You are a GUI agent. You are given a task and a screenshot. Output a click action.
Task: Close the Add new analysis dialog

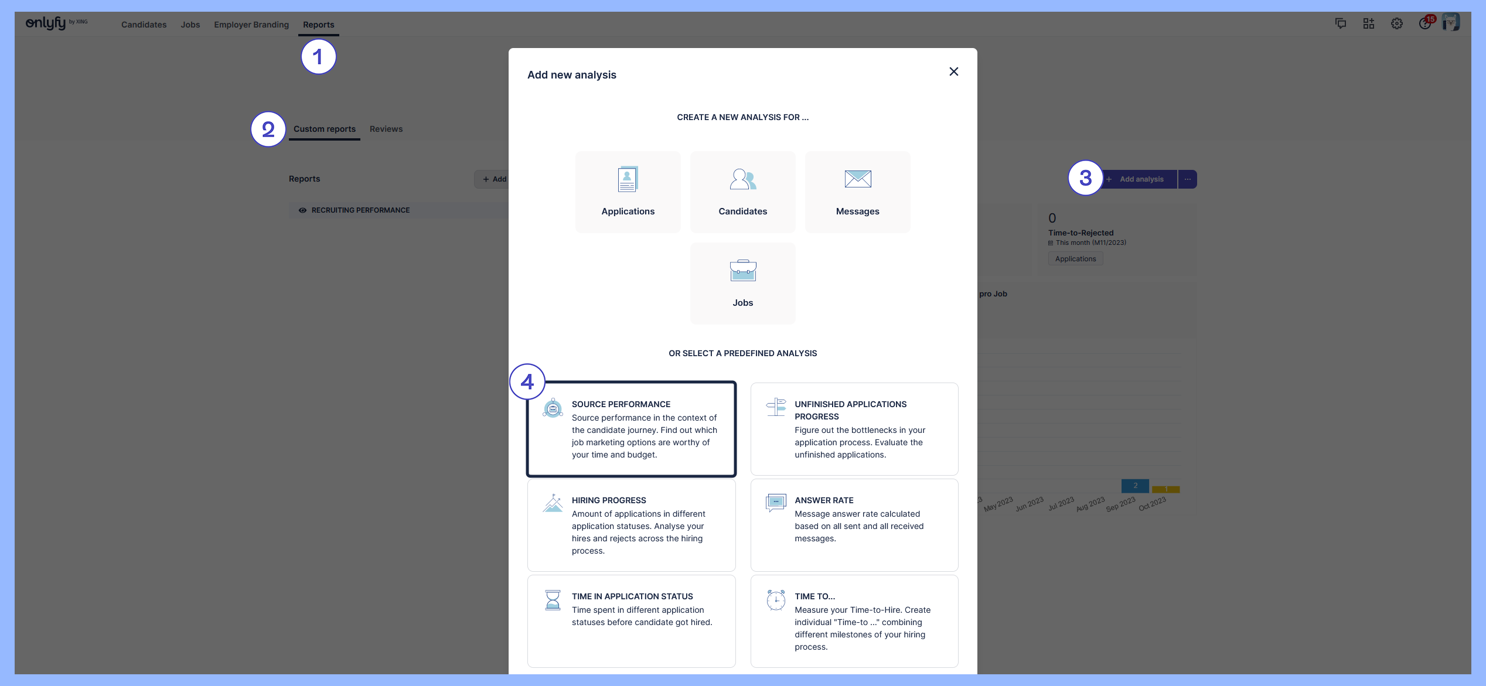[953, 71]
